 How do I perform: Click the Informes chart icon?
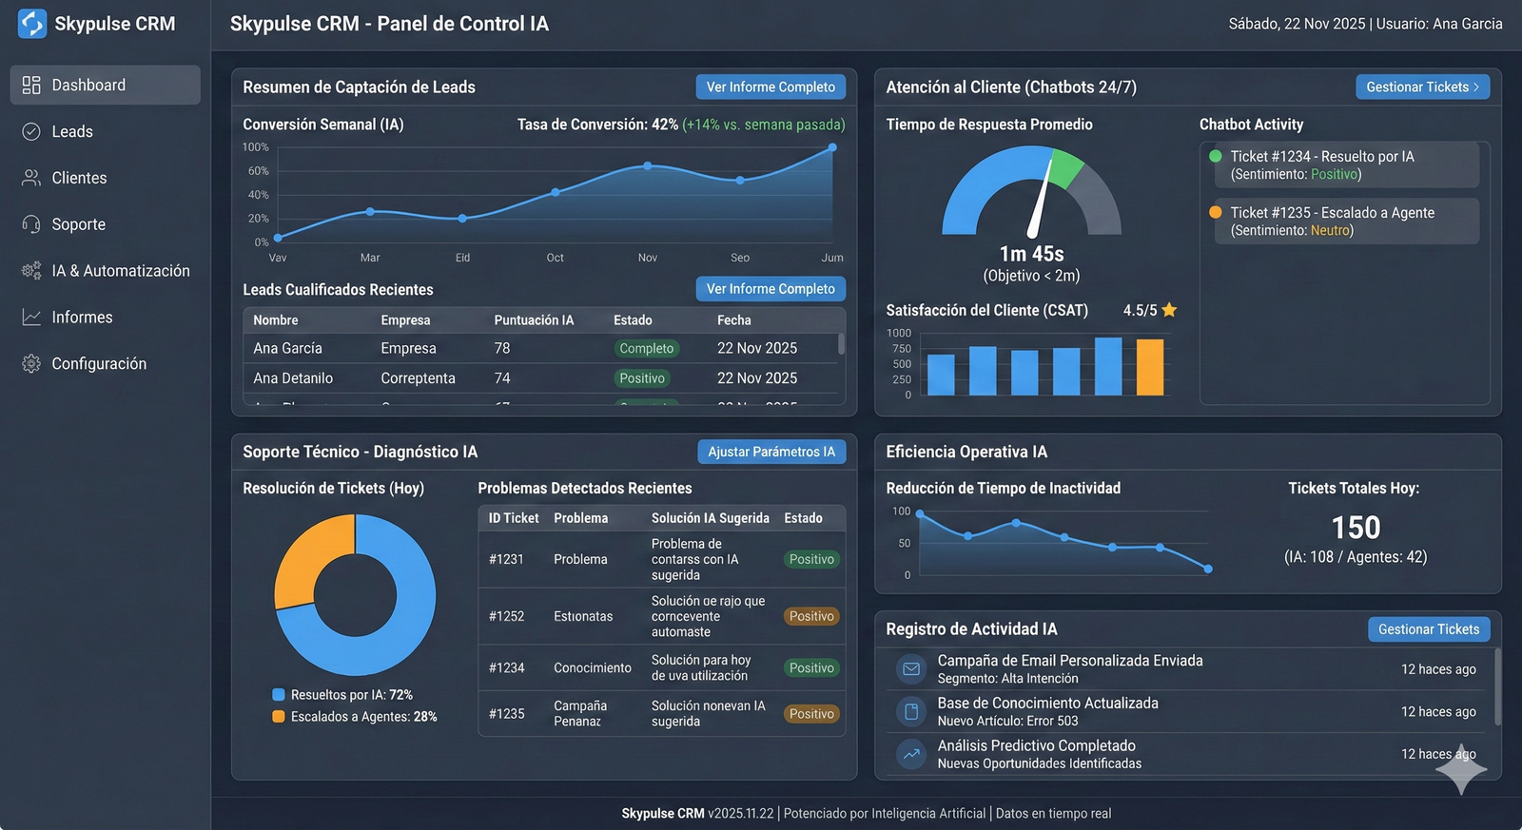click(x=31, y=318)
